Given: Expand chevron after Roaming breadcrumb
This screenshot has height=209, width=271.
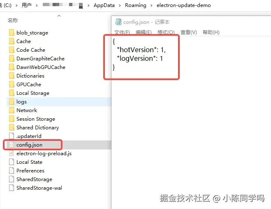Looking at the screenshot, I should 151,5.
